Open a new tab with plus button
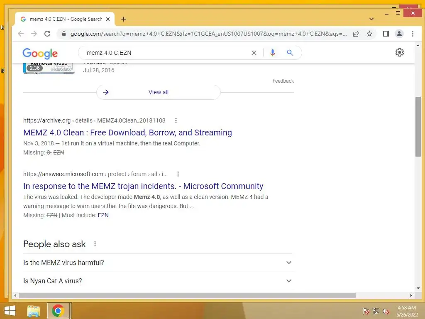Image resolution: width=425 pixels, height=319 pixels. 124,19
